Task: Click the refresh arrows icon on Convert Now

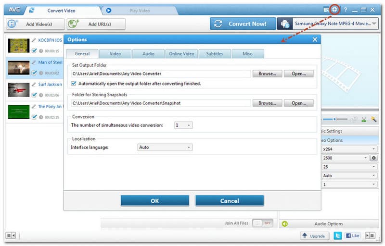Action: 218,24
